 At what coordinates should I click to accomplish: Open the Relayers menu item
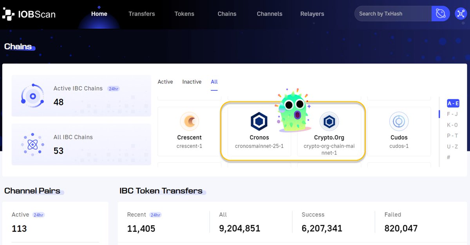[312, 14]
